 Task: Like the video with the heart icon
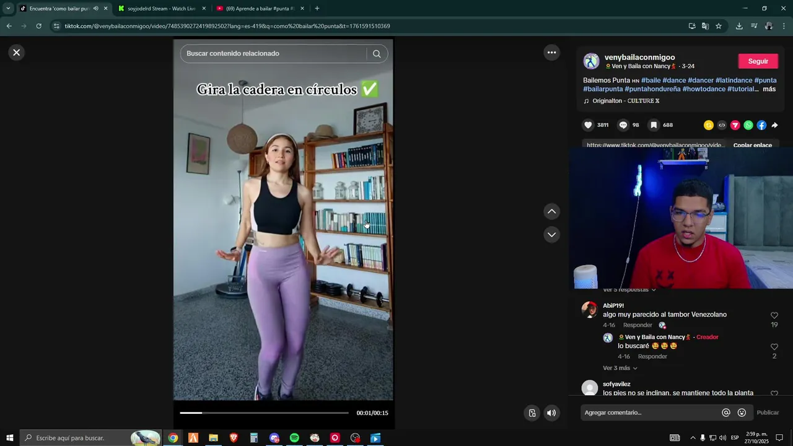pyautogui.click(x=588, y=125)
